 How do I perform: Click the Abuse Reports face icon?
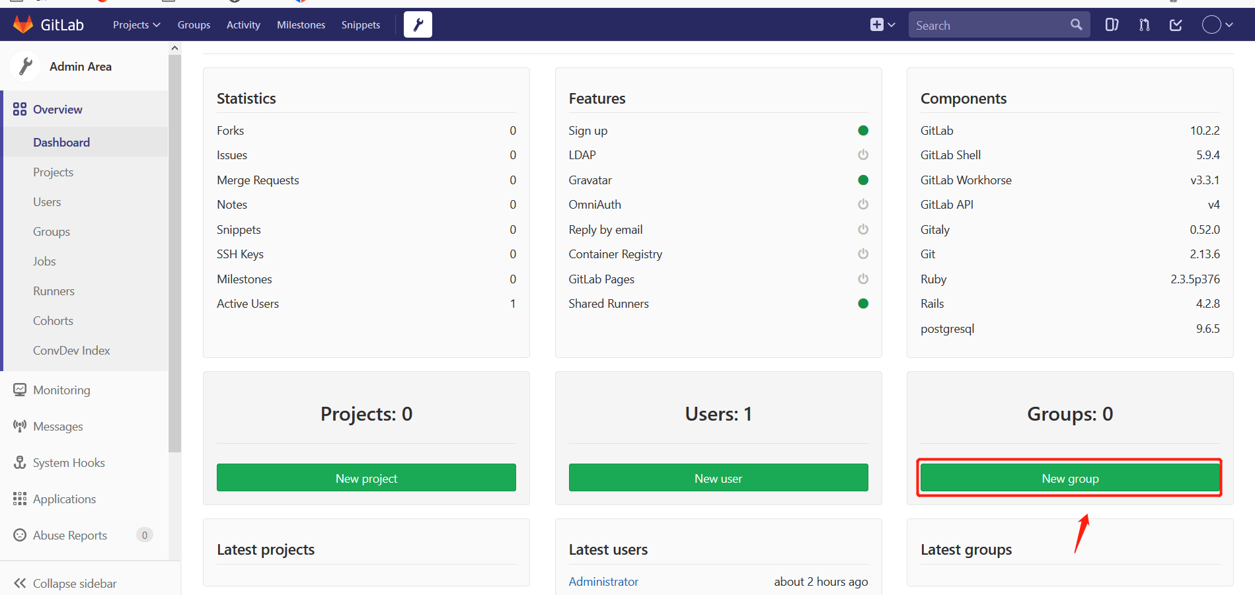pyautogui.click(x=20, y=535)
